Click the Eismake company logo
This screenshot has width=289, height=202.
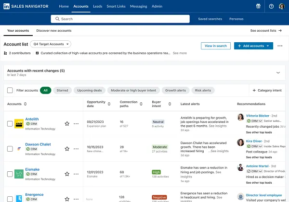19,174
